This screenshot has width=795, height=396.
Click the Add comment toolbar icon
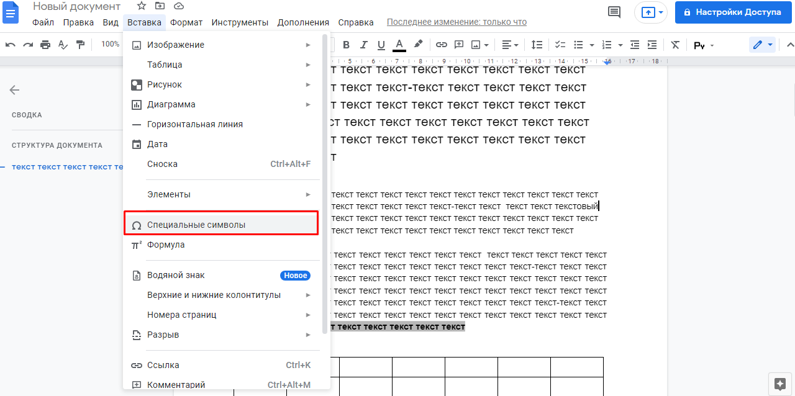459,45
